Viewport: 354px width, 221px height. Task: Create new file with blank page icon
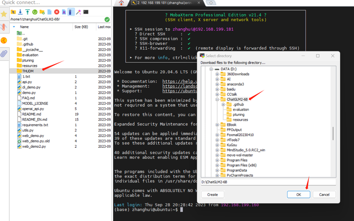[x=50, y=12]
